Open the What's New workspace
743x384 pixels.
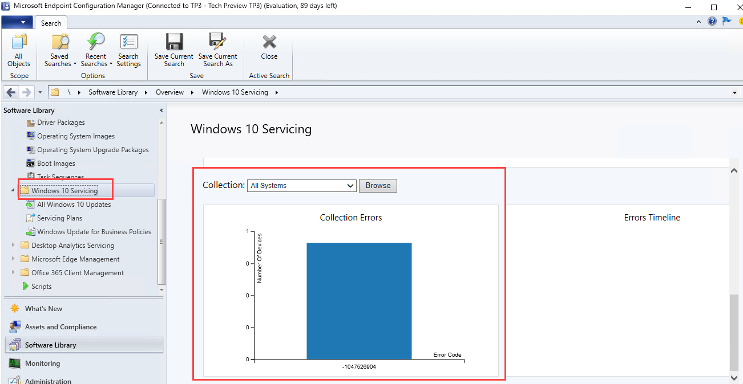43,309
